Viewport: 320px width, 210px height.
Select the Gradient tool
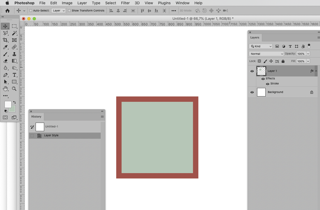point(14,61)
